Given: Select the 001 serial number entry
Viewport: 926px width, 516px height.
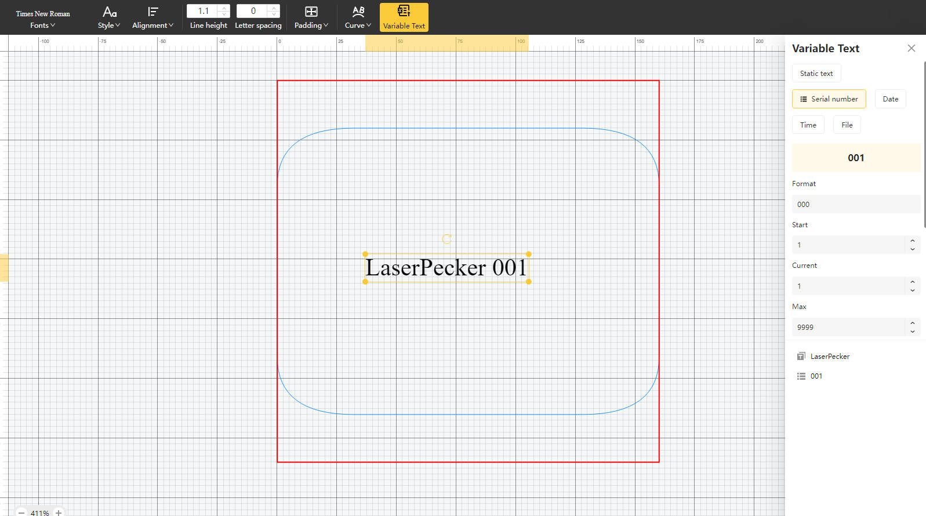Looking at the screenshot, I should pyautogui.click(x=816, y=376).
